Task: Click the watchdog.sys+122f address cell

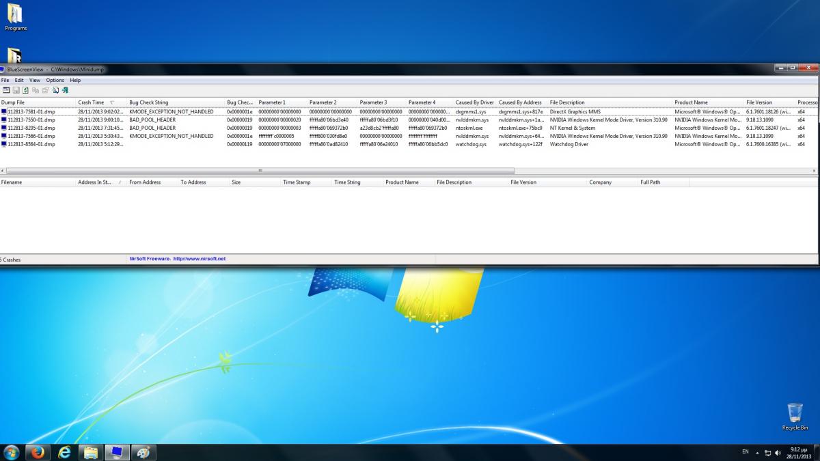Action: click(x=521, y=144)
